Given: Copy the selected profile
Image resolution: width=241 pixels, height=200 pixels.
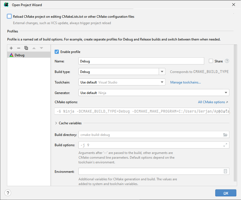Looking at the screenshot, I should point(26,48).
